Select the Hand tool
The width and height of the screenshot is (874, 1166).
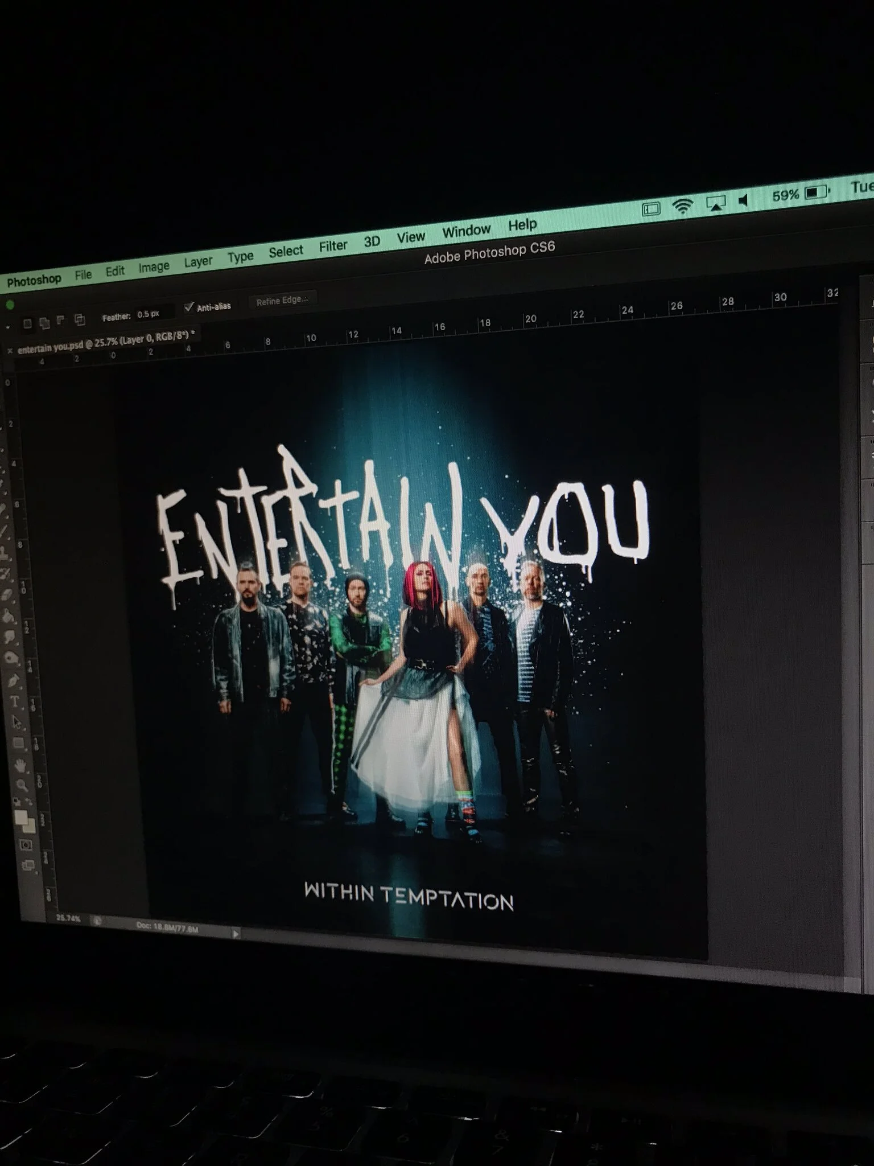tap(20, 765)
